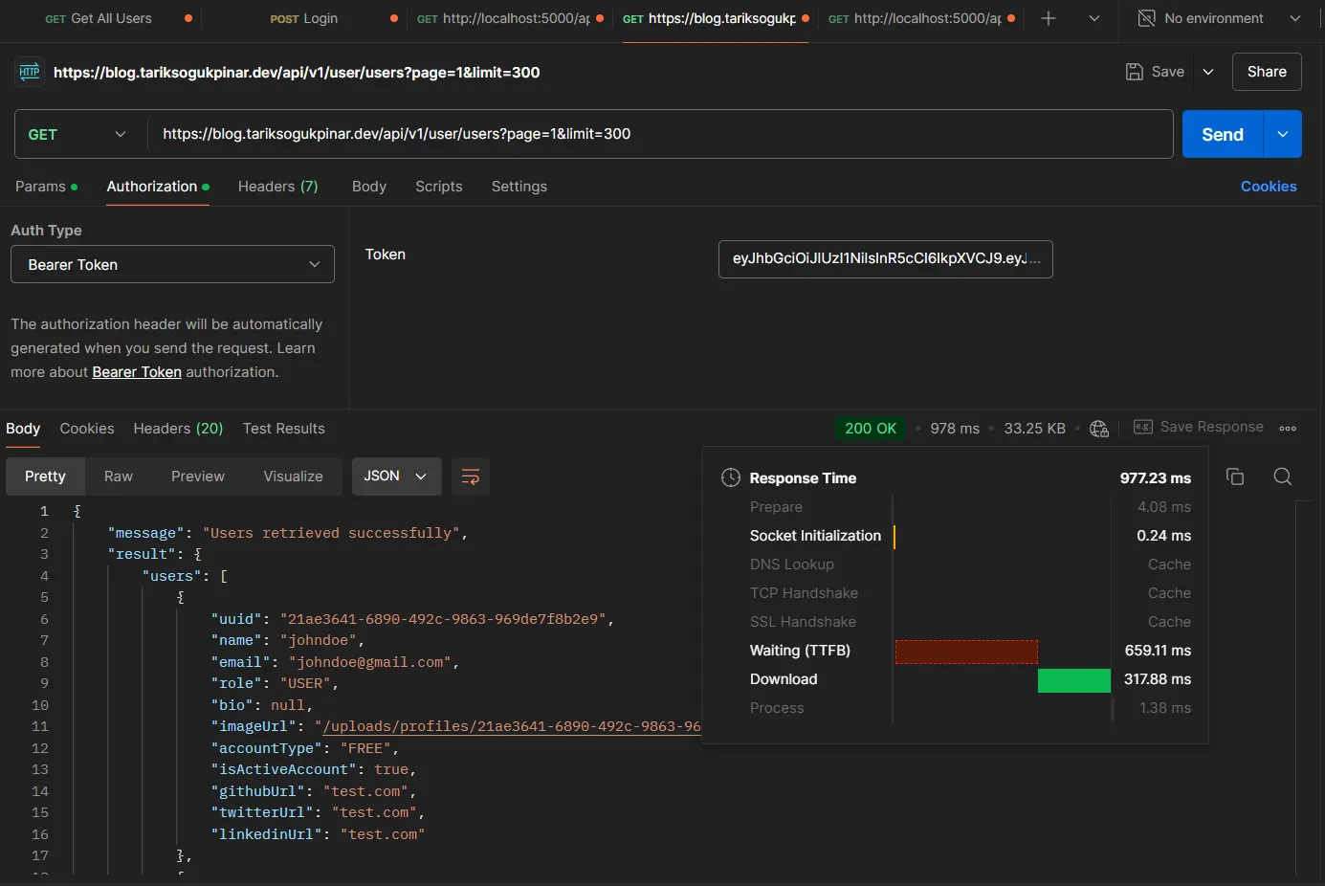Open a new request tab with the plus icon
Image resolution: width=1325 pixels, height=886 pixels.
pos(1049,18)
